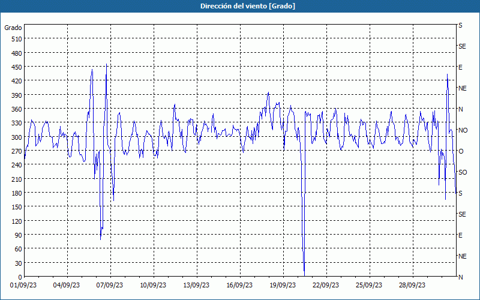Click the 10/09/23 date label
Image resolution: width=480 pixels, height=300 pixels.
(x=153, y=286)
